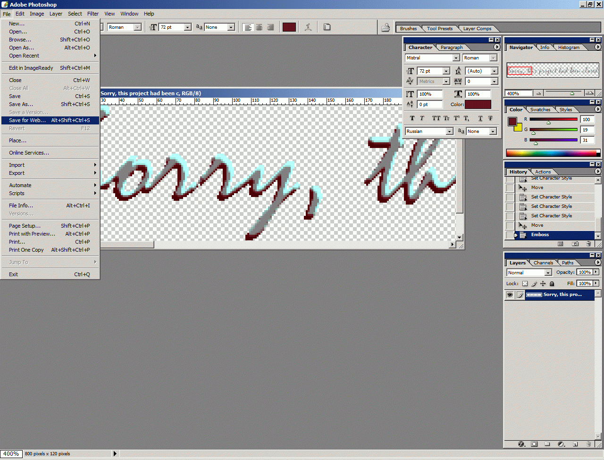This screenshot has height=460, width=604.
Task: Right-align text in the options bar
Action: point(270,27)
